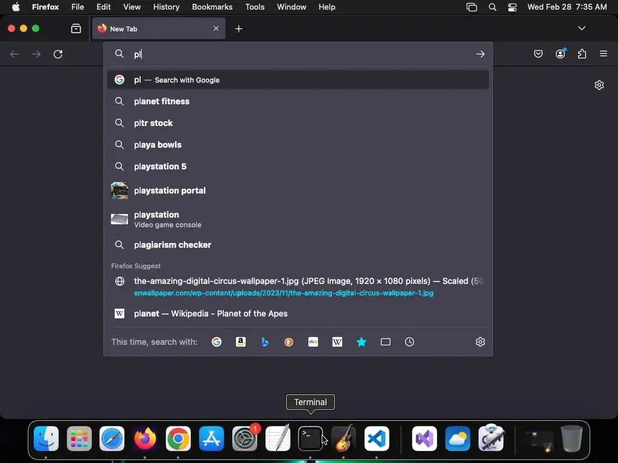This screenshot has height=463, width=618.
Task: Click playstation portal thumbnail image
Action: coord(119,191)
